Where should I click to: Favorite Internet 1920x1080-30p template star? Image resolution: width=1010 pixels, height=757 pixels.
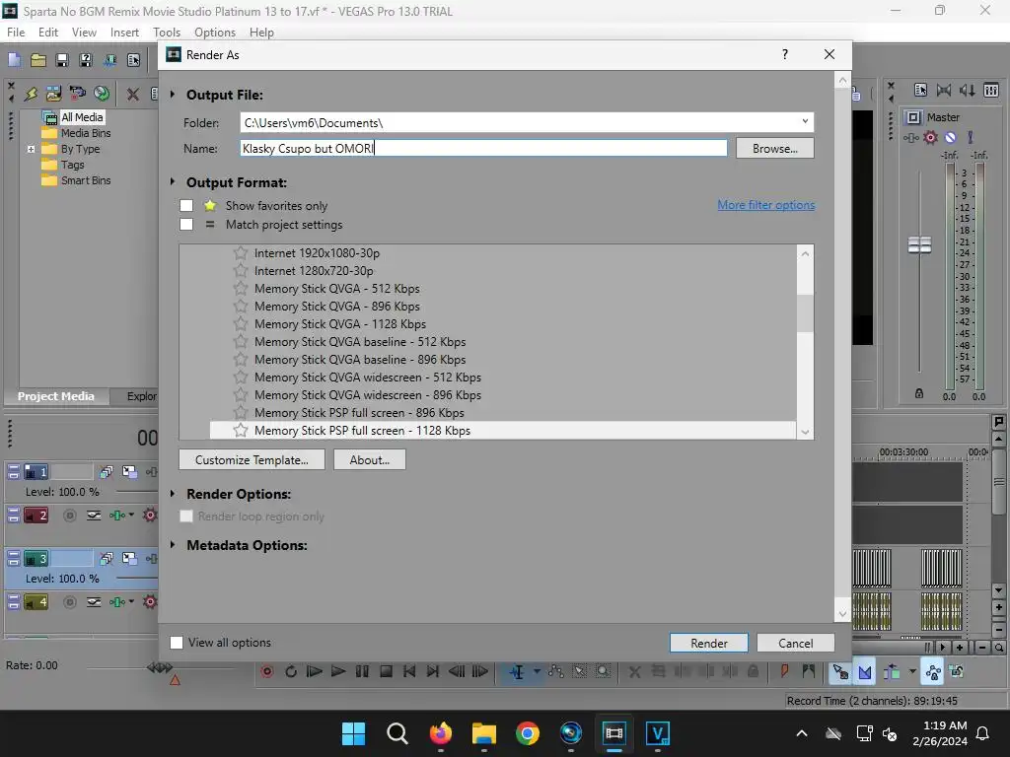(x=241, y=253)
